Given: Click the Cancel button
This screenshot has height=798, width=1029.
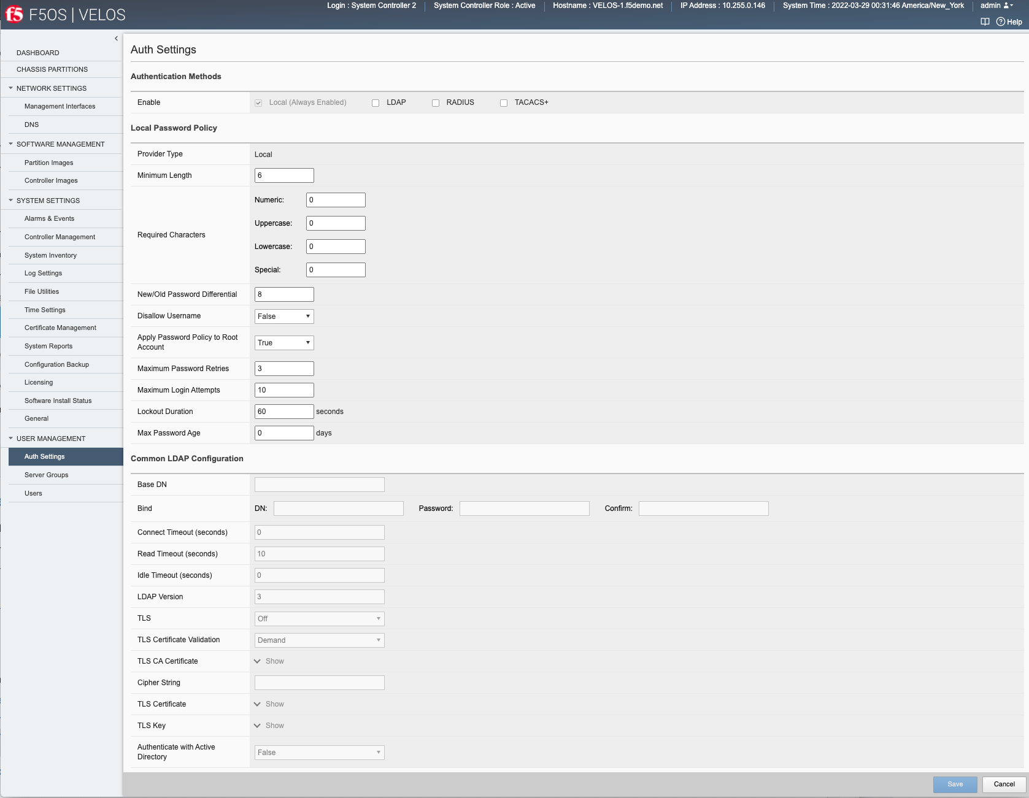Looking at the screenshot, I should (x=1003, y=784).
